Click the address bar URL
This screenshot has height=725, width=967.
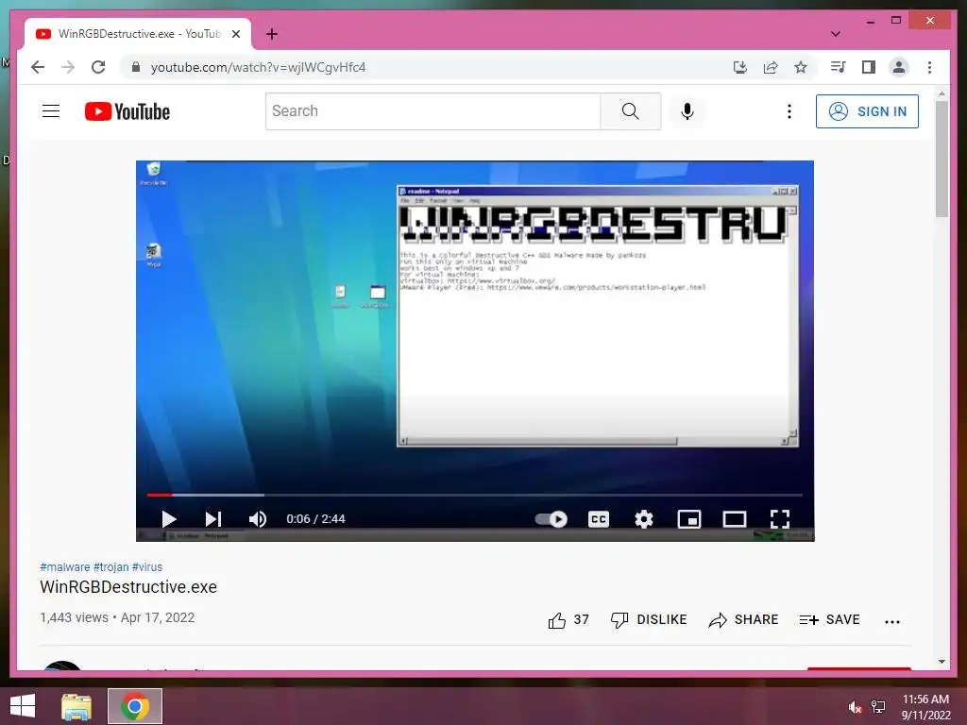tap(258, 67)
